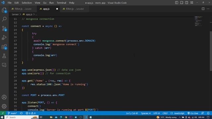Open the weather widget showing 16°C
This screenshot has width=212, height=119.
(x=167, y=117)
